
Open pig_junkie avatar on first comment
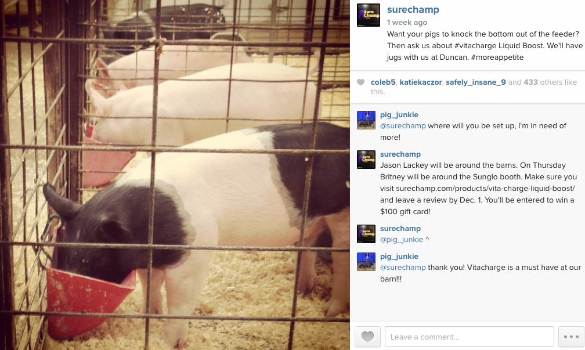(366, 120)
